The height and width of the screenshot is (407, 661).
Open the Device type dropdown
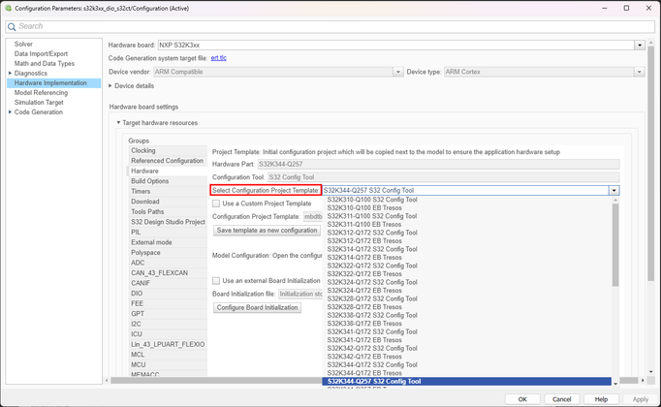pyautogui.click(x=640, y=72)
